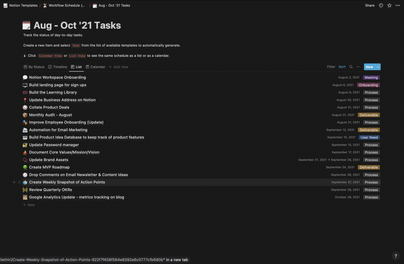This screenshot has width=404, height=264.
Task: Expand the New button dropdown arrow
Action: [378, 67]
